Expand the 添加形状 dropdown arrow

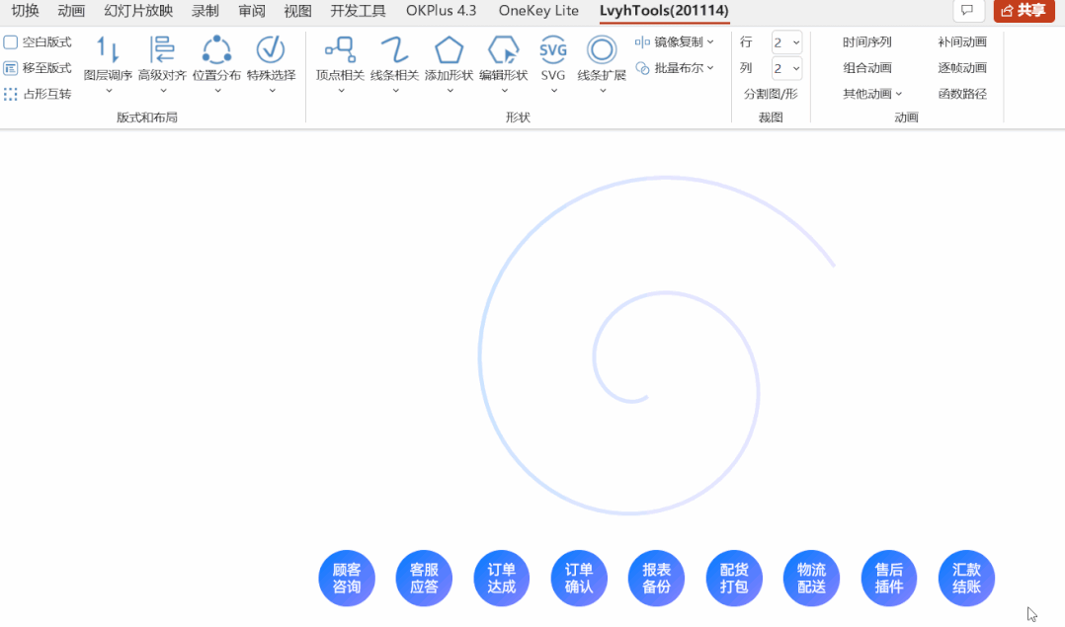[x=450, y=91]
